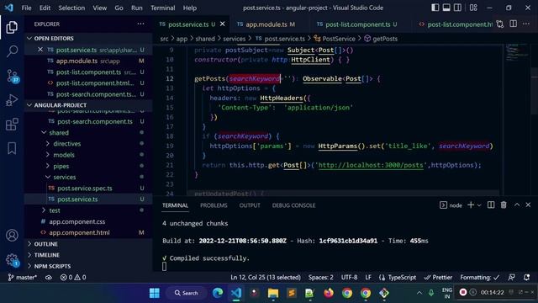Screen dimensions: 538x303
Task: Open the Windows Start menu
Action: tap(155, 293)
